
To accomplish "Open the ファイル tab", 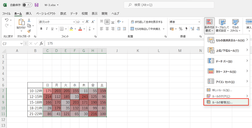I will pyautogui.click(x=6, y=13).
